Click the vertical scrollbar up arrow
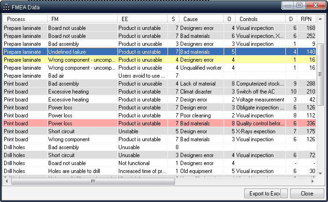328x202 pixels. coord(321,19)
